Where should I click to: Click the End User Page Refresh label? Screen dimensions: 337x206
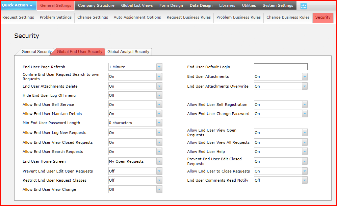click(44, 67)
